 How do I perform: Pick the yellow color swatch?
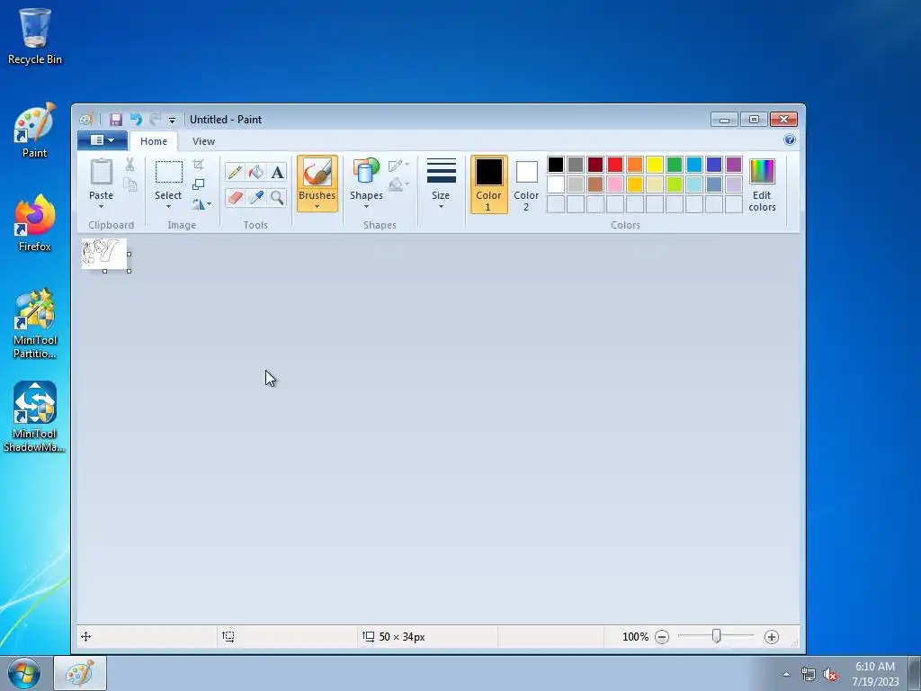[655, 165]
